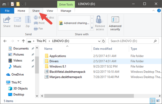162x104 pixels.
Task: Click the drive icon in title bar
Action: point(4,5)
